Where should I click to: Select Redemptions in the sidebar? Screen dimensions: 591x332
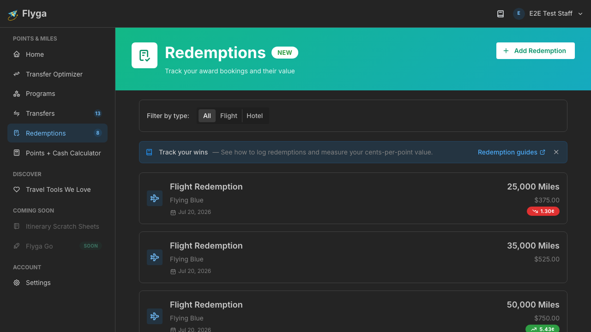pyautogui.click(x=57, y=133)
